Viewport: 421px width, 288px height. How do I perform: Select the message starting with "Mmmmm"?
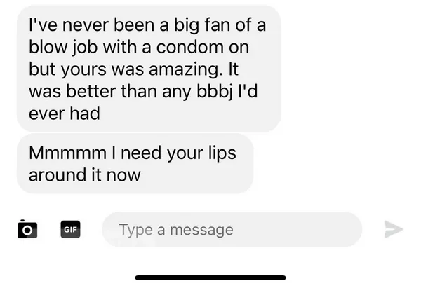(x=135, y=163)
